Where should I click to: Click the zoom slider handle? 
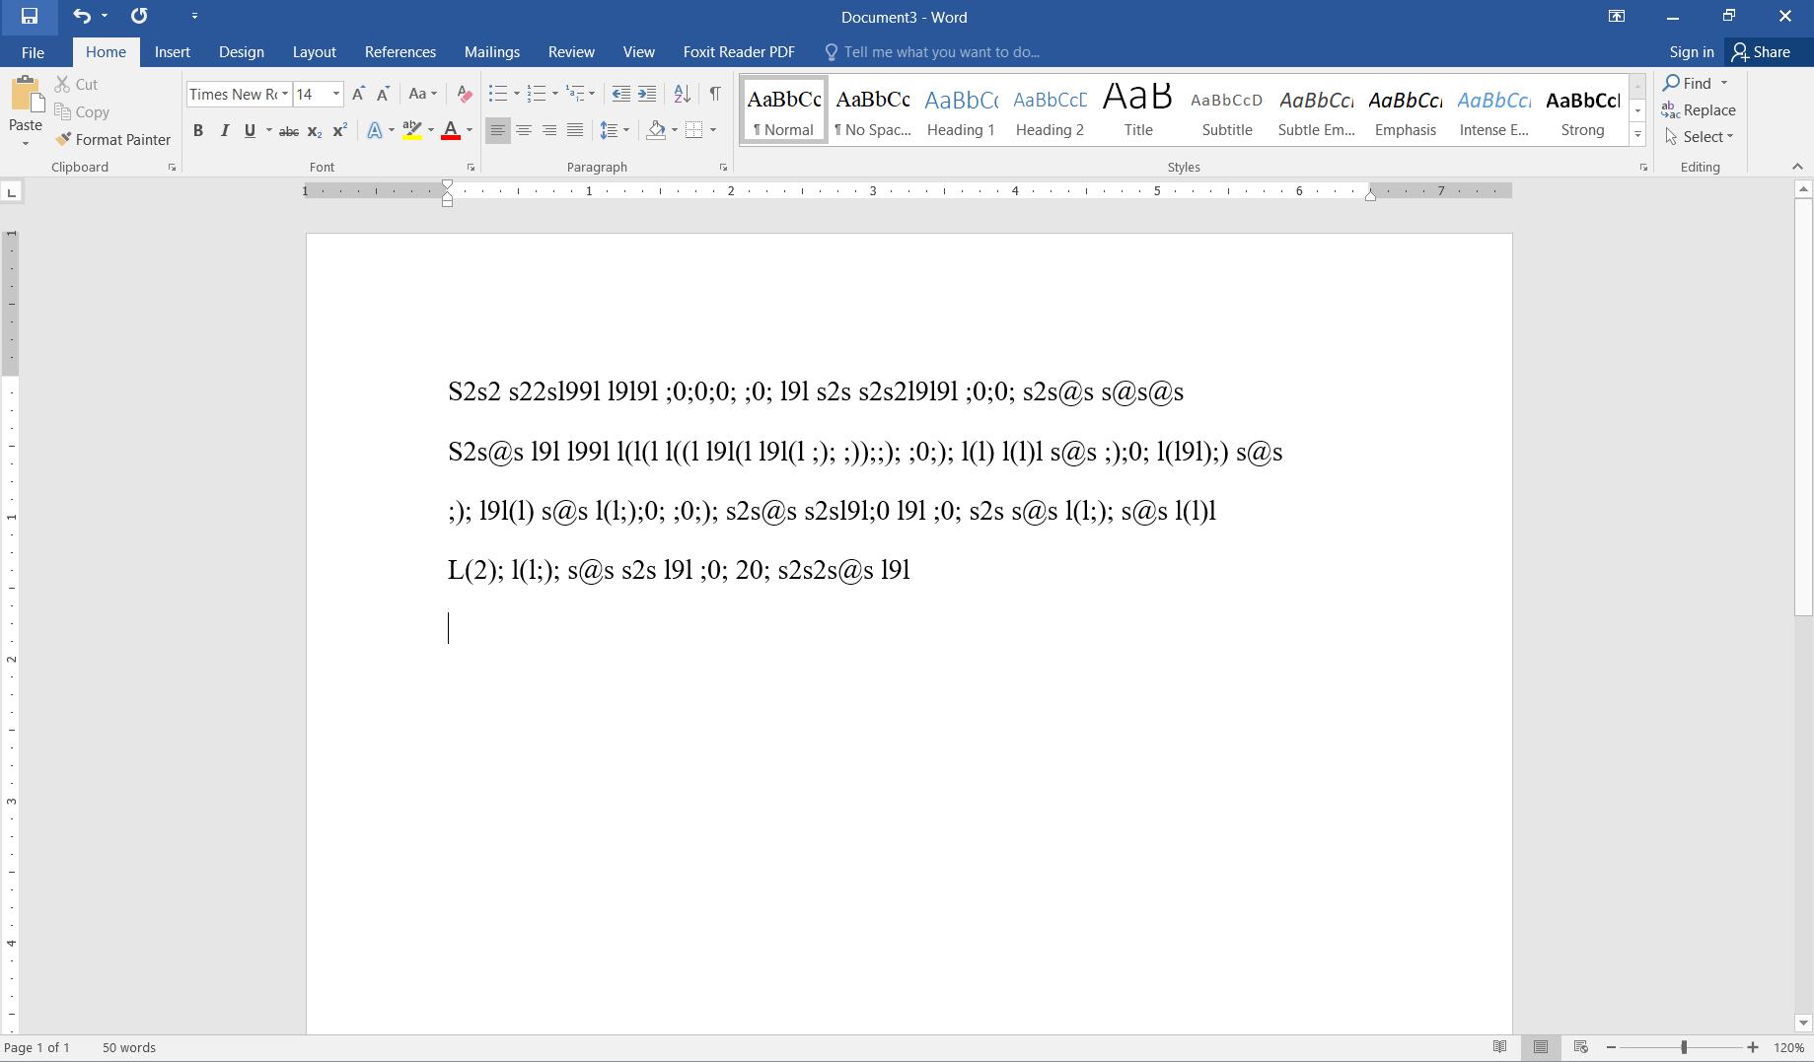click(x=1684, y=1047)
